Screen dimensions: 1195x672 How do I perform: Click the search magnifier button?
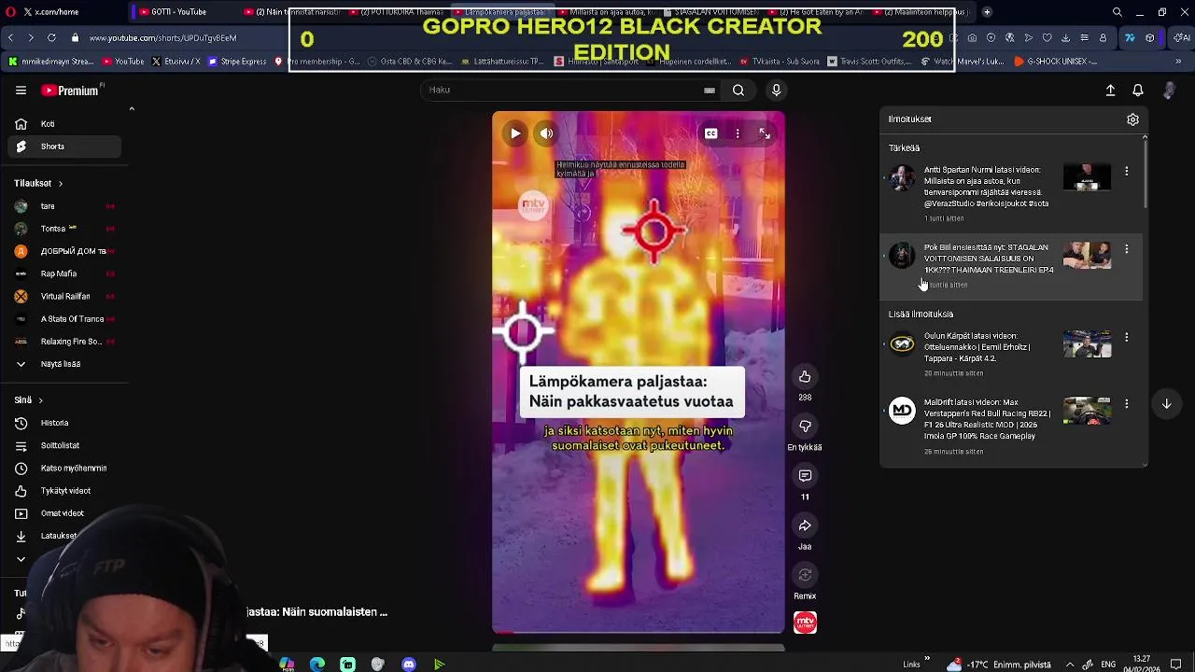coord(738,90)
